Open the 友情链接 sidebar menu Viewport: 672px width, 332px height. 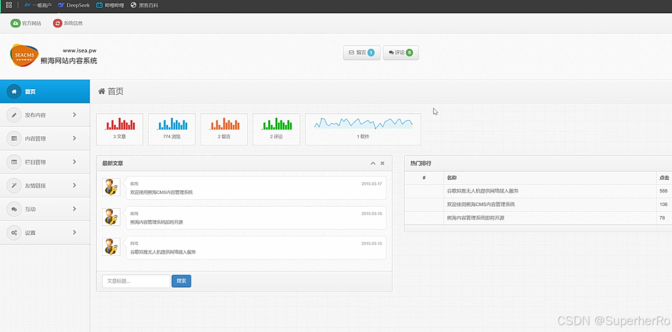pos(45,186)
